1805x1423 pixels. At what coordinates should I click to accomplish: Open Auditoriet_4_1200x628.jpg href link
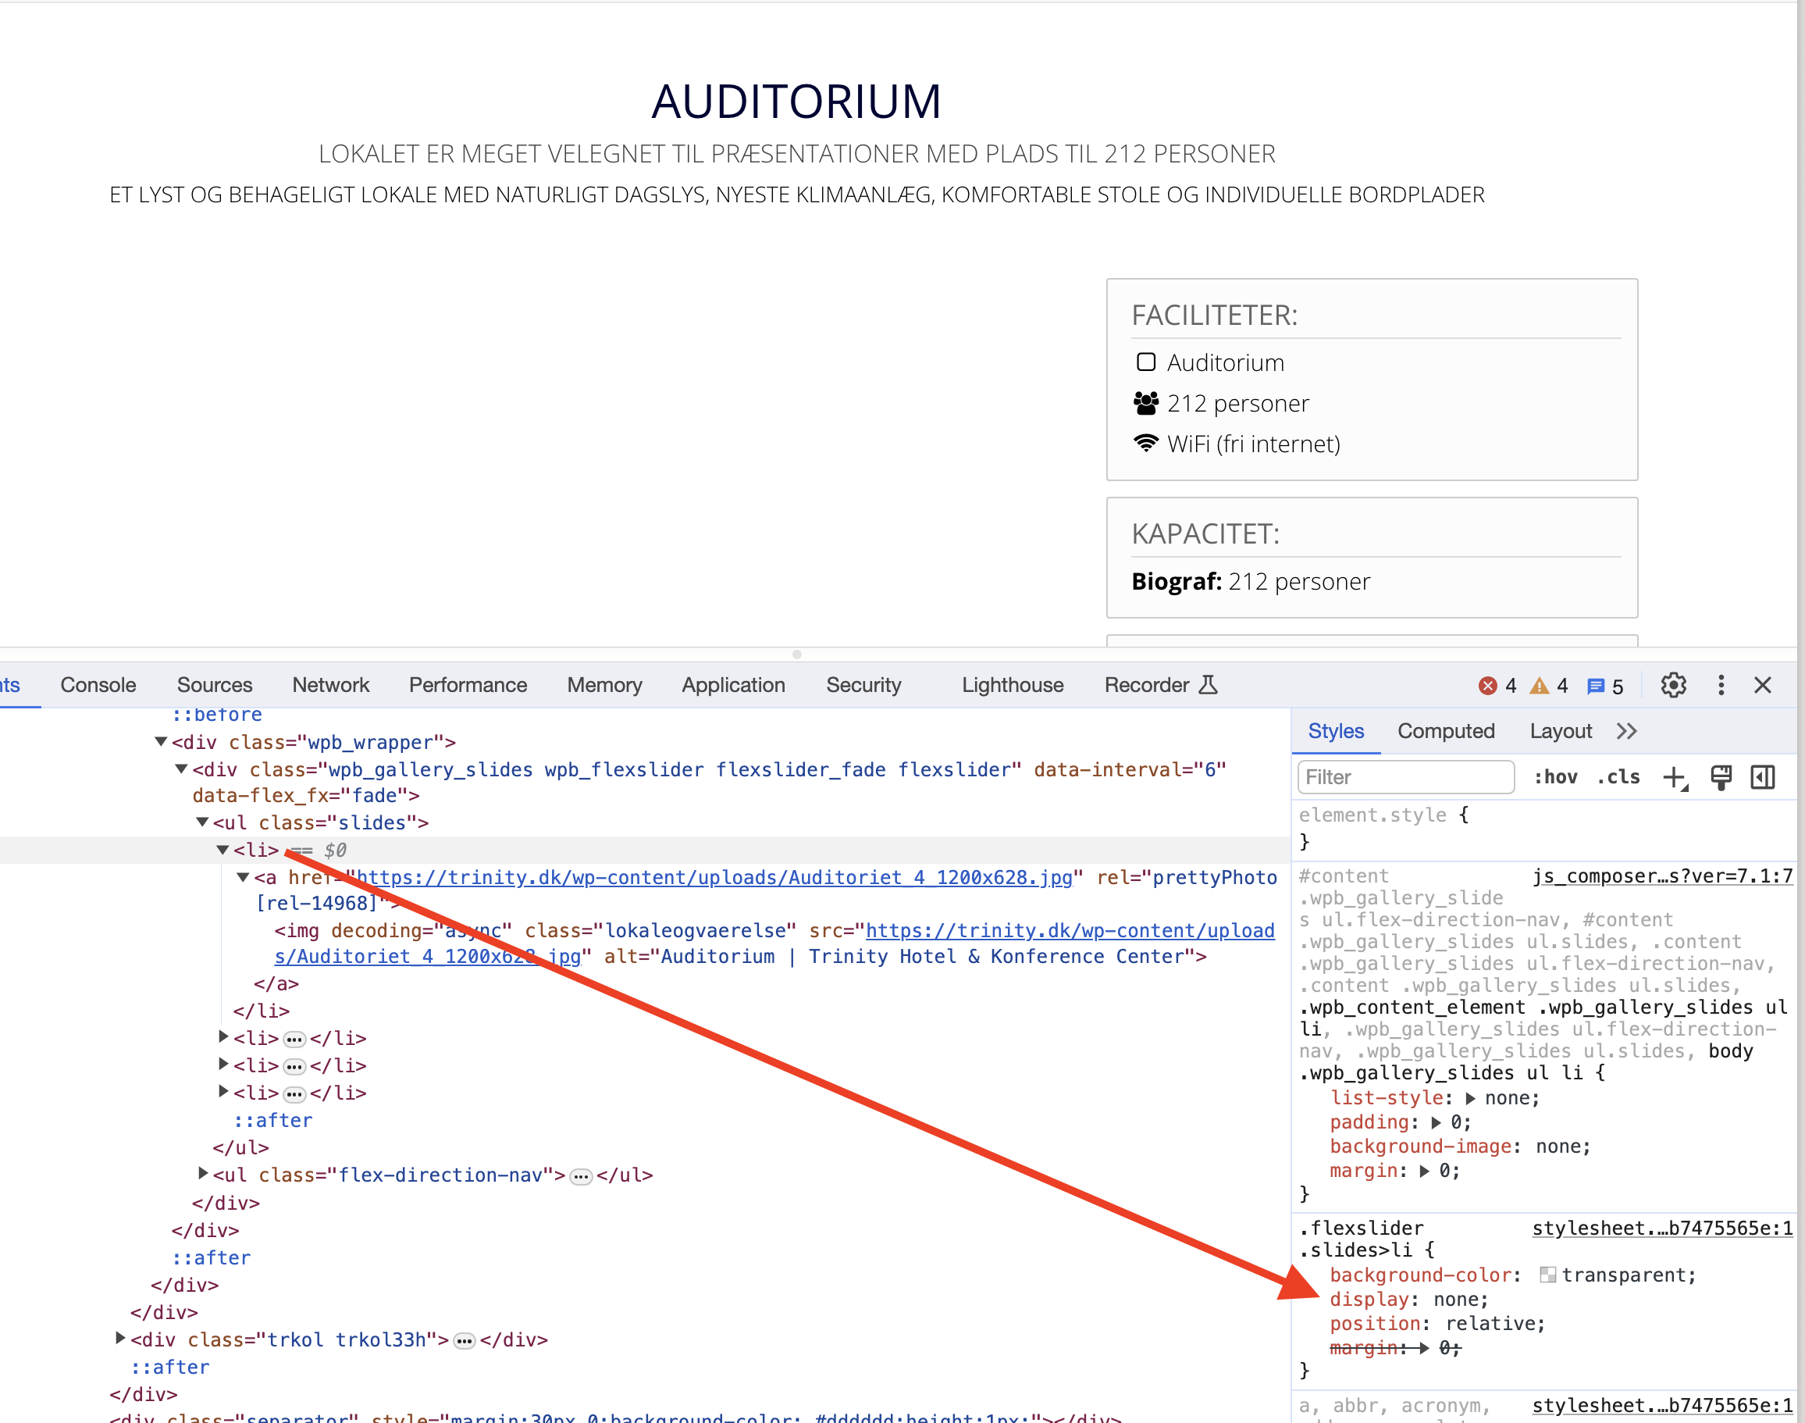click(x=714, y=877)
